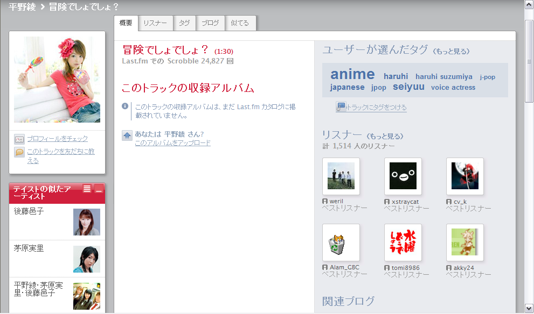Select the seiyuu tag
Viewport: 534px width, 314px height.
coord(408,87)
